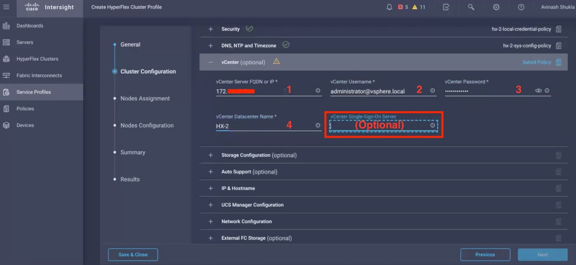Open the settings gear menu
The width and height of the screenshot is (576, 265).
[496, 7]
